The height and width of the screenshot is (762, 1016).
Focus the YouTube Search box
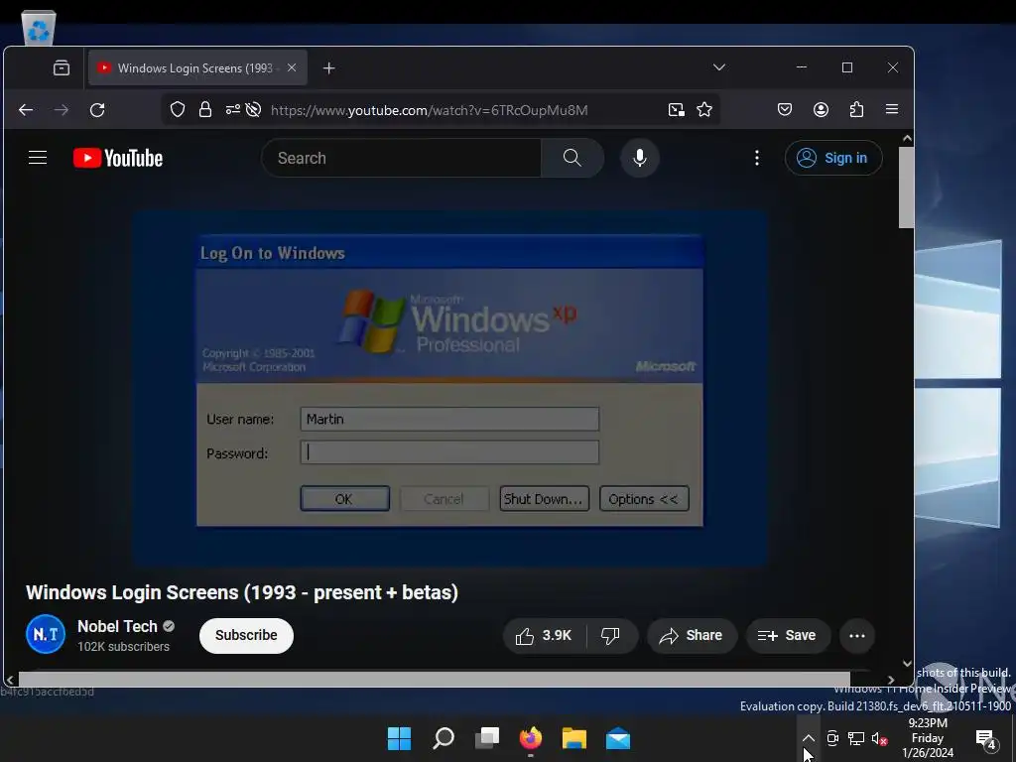401,158
